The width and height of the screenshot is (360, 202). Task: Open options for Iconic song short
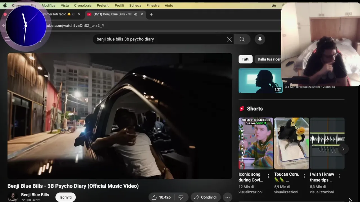point(268,176)
